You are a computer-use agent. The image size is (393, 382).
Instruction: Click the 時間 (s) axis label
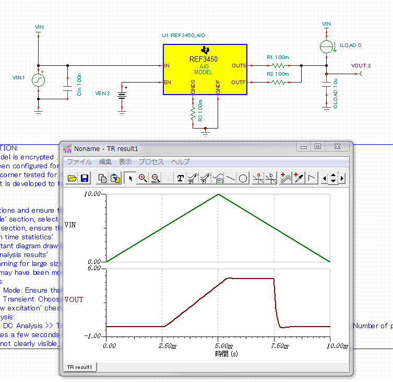click(x=227, y=354)
